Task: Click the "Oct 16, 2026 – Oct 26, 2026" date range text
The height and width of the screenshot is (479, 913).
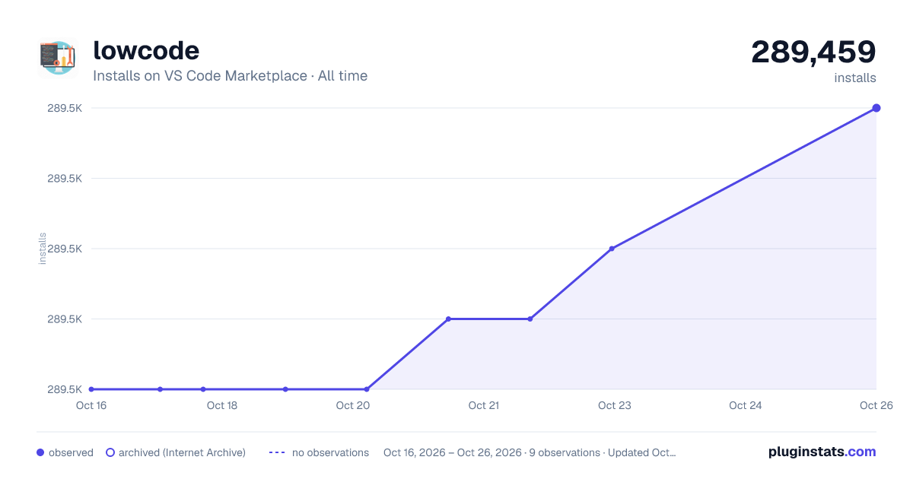Action: (453, 452)
